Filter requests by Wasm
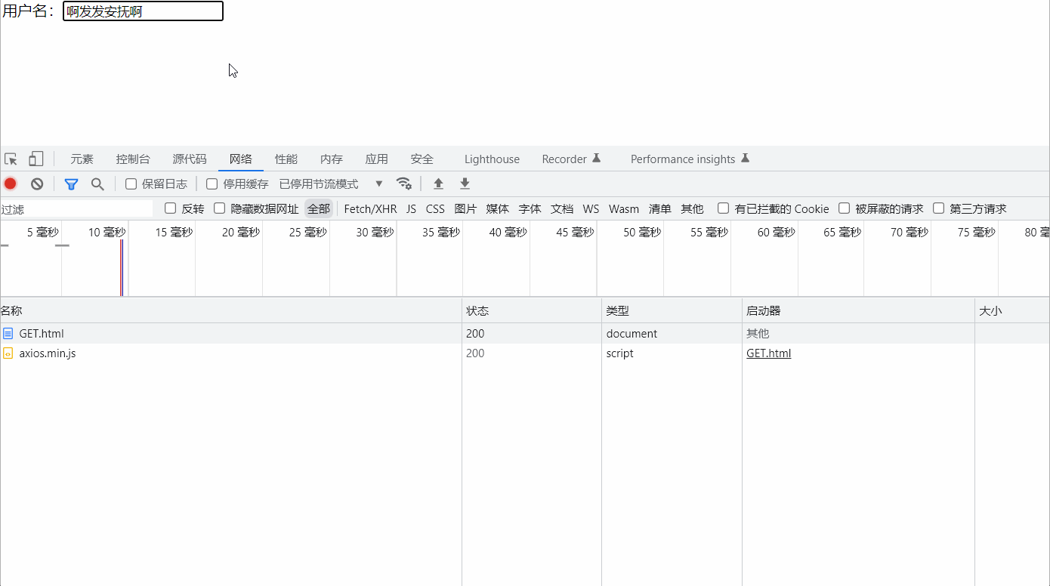Screen dimensions: 1050x586 click(x=624, y=208)
